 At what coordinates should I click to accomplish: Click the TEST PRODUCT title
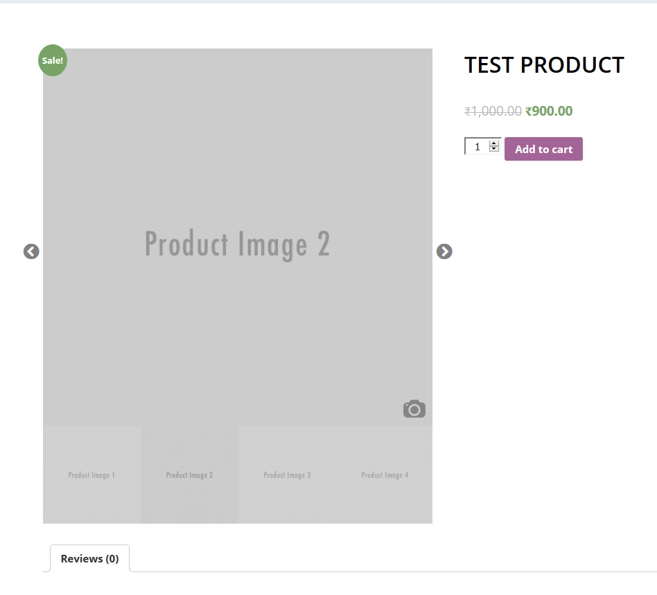tap(544, 65)
